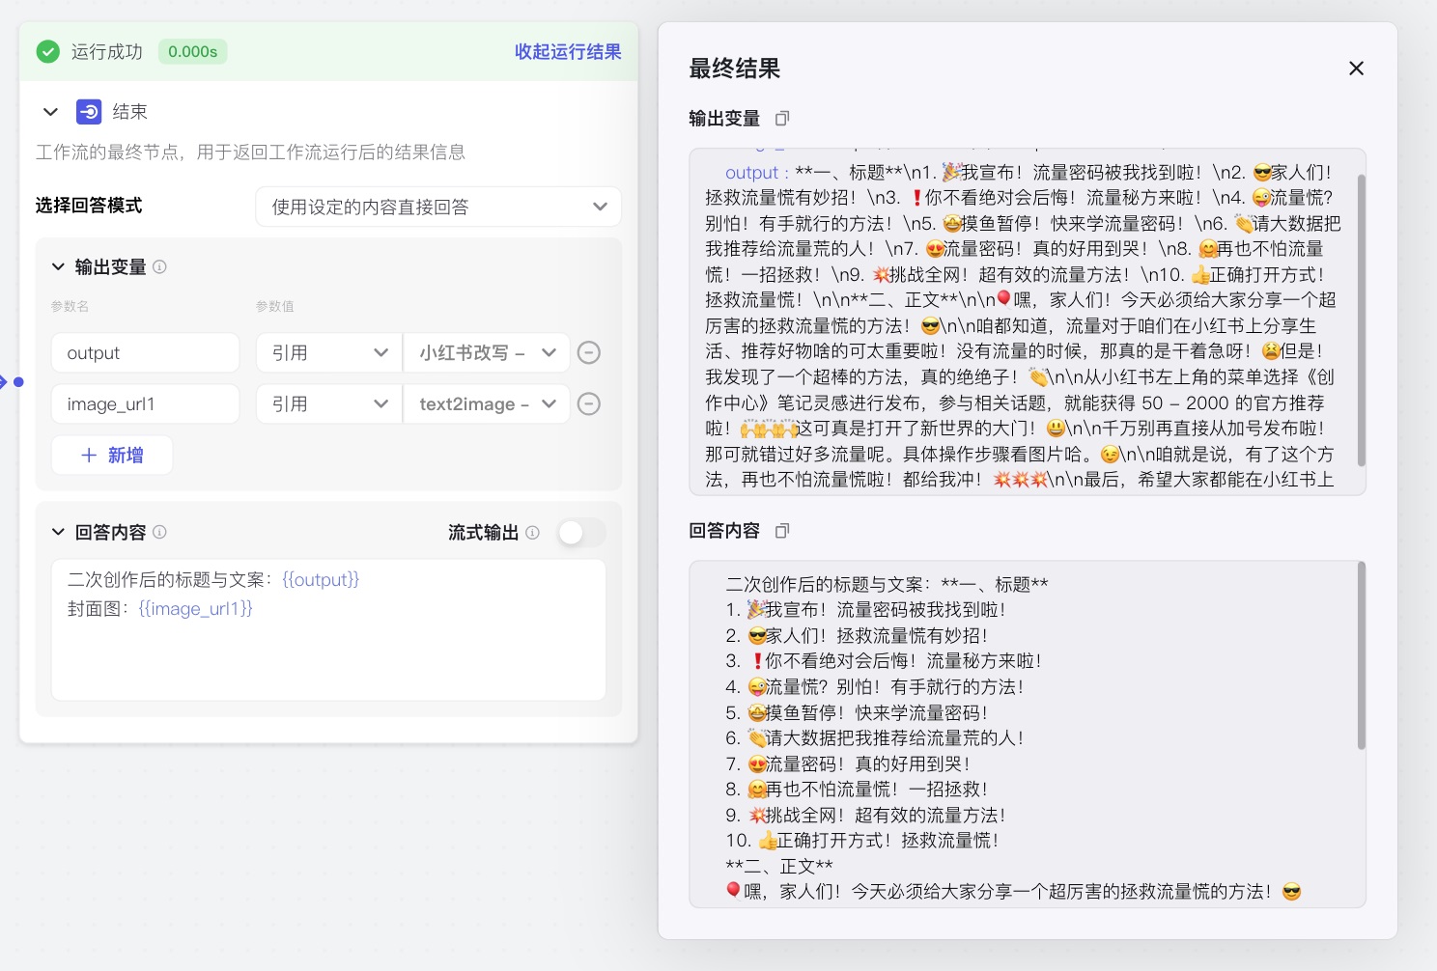The width and height of the screenshot is (1437, 971).
Task: Open 引用 type dropdown in output row
Action: (329, 353)
